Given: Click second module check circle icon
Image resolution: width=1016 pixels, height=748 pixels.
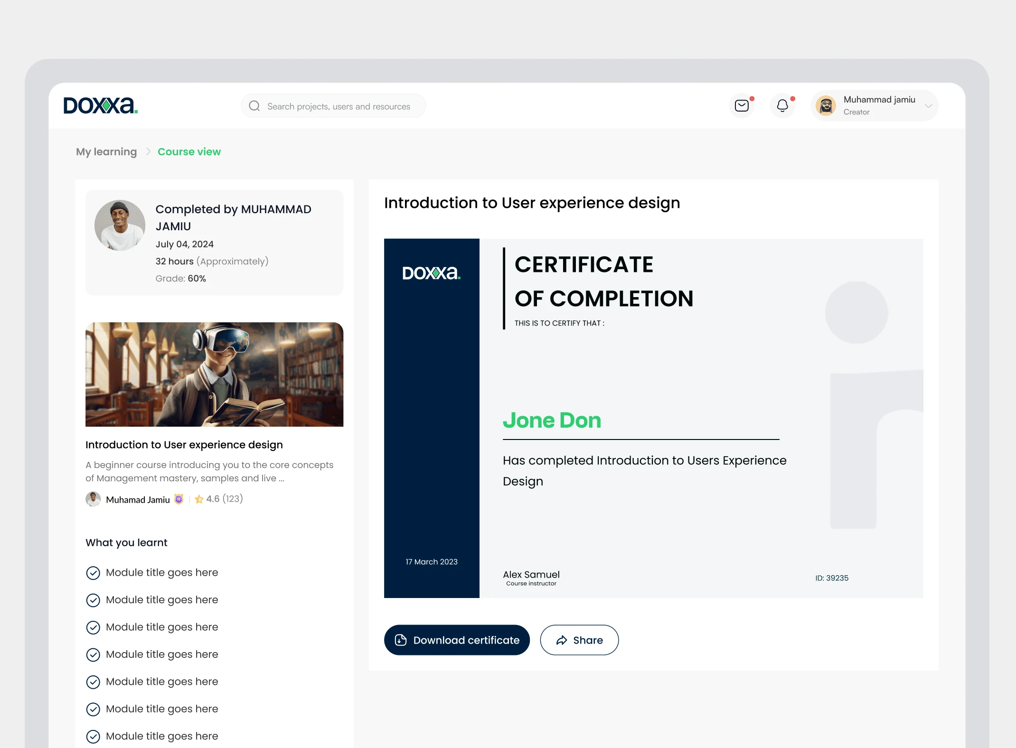Looking at the screenshot, I should [x=93, y=600].
